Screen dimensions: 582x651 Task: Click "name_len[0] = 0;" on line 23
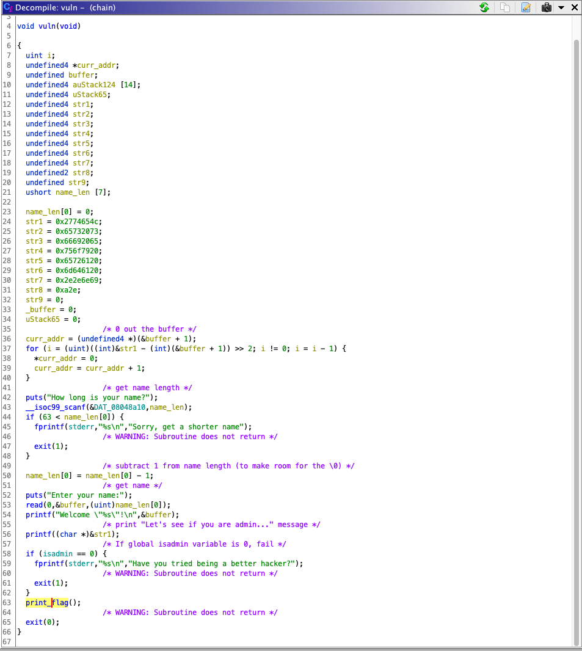(59, 212)
